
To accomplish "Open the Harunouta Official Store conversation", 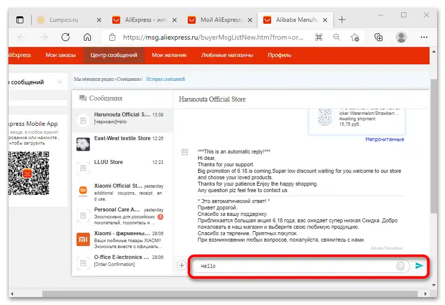I will pos(122,120).
